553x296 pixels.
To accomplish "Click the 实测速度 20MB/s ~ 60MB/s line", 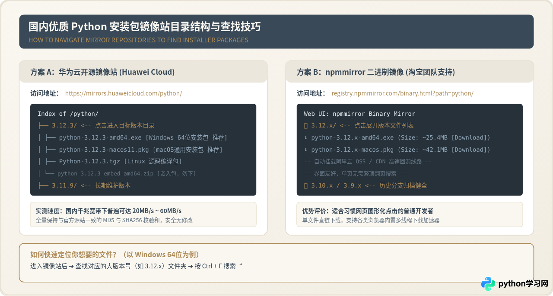I will (108, 211).
